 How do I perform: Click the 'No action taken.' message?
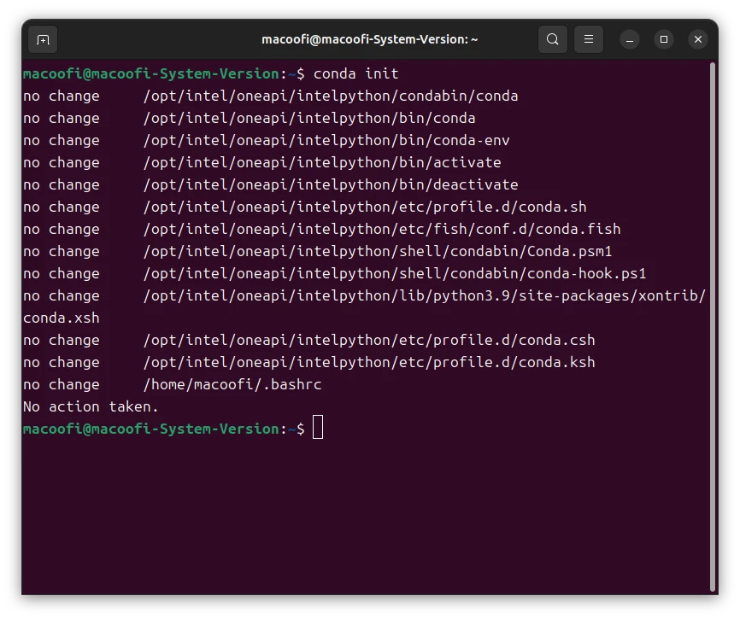[91, 406]
